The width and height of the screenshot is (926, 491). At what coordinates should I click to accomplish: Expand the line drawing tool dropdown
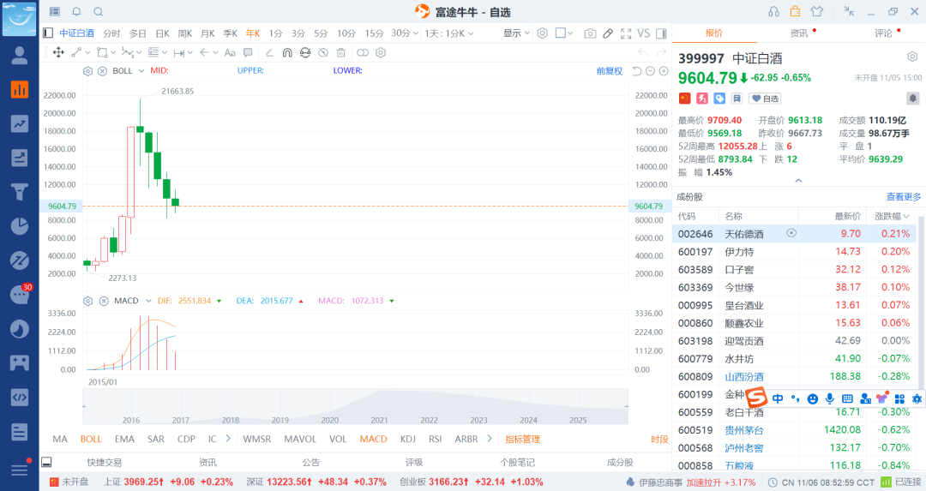(x=88, y=52)
